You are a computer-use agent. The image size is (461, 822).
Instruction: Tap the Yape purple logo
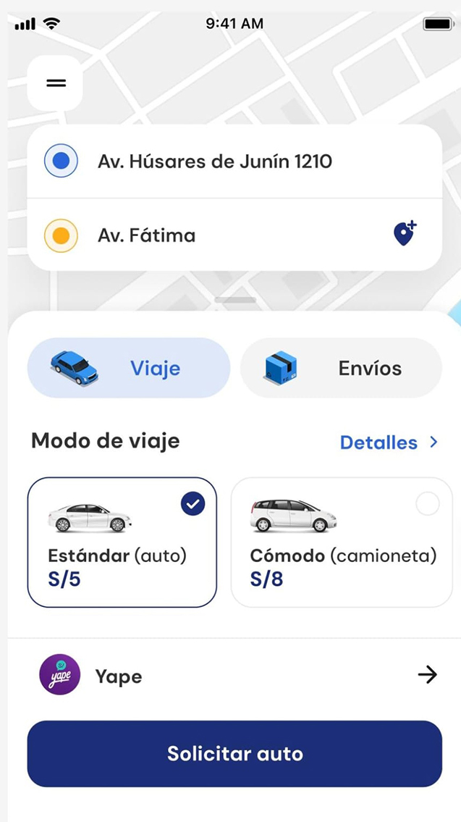pos(60,675)
